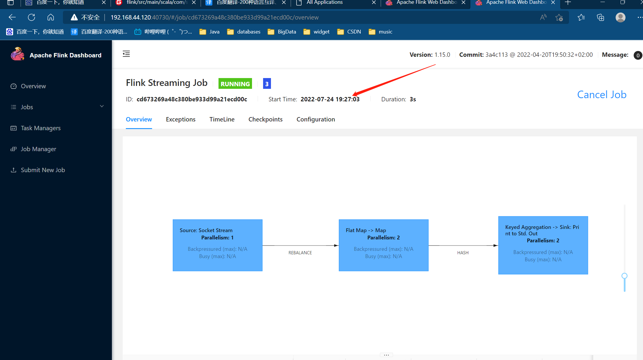
Task: Open the Exceptions tab
Action: click(x=181, y=119)
